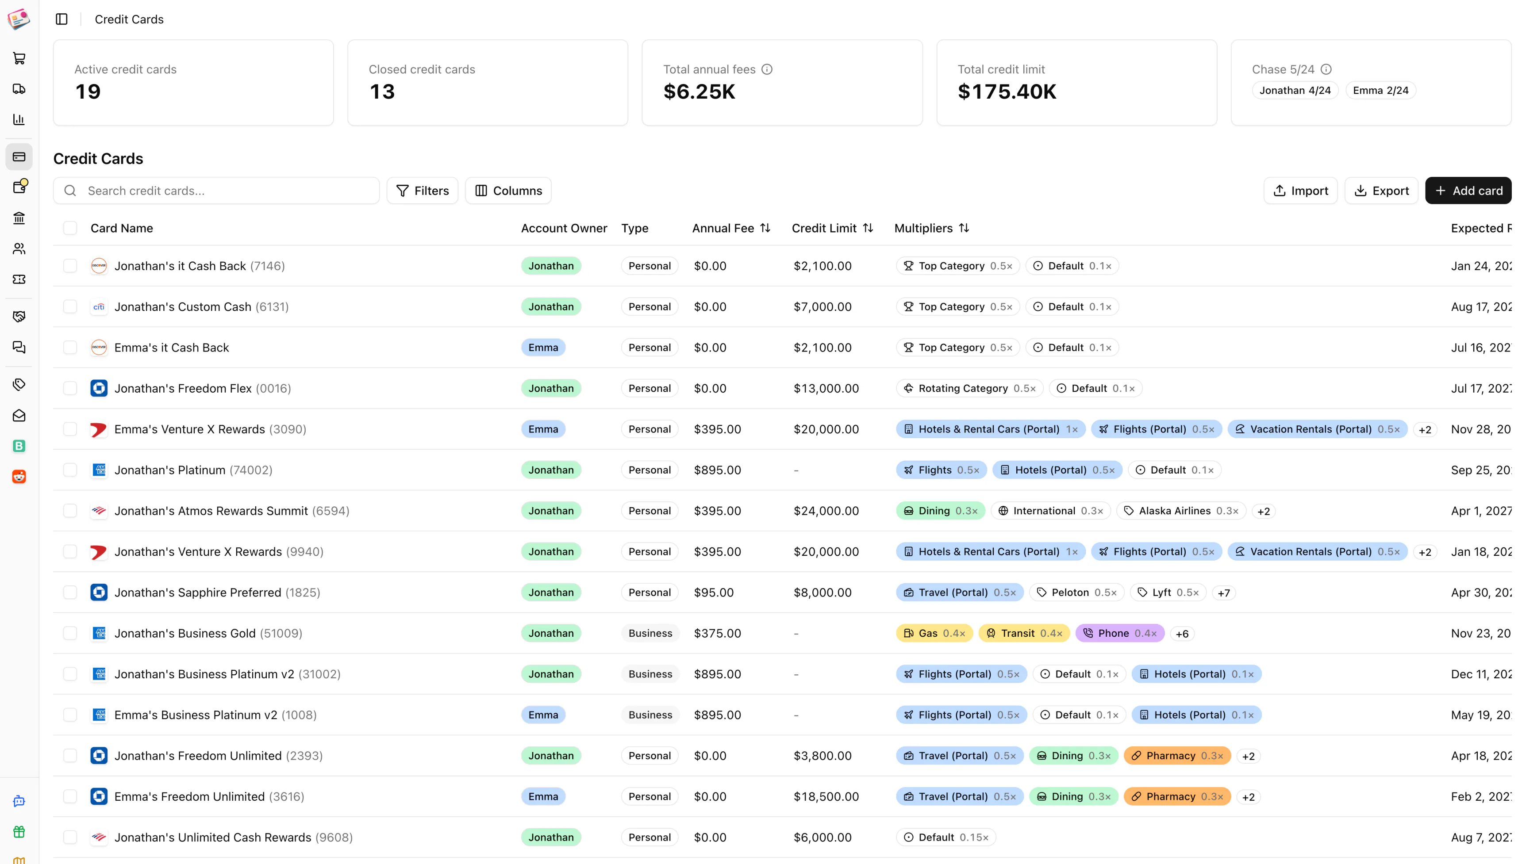
Task: Expand +7 multipliers on Sapphire Preferred row
Action: coord(1223,593)
